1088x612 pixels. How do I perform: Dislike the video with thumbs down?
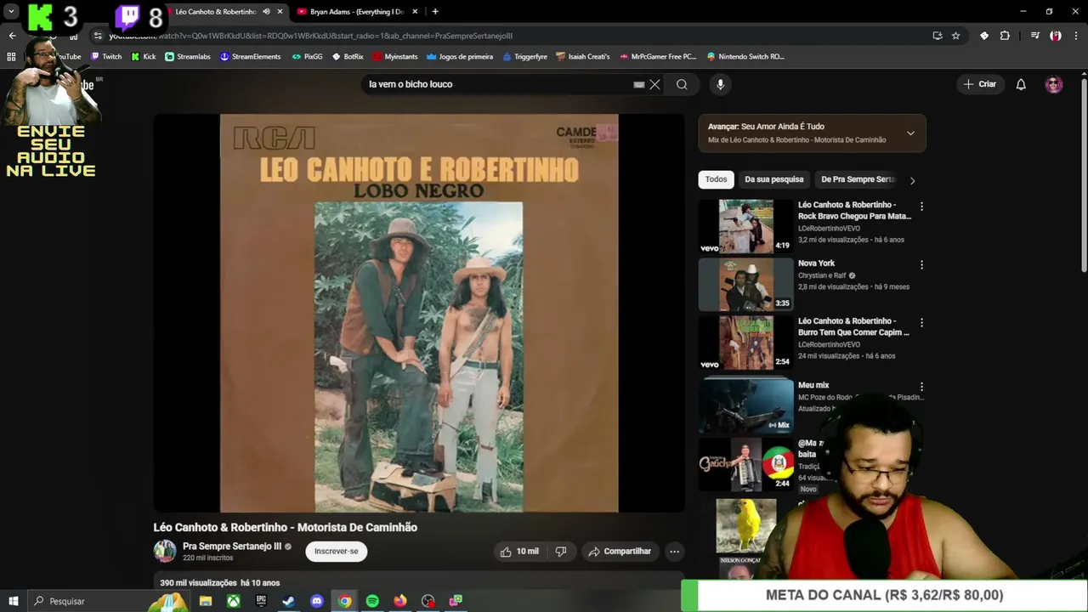click(x=561, y=552)
